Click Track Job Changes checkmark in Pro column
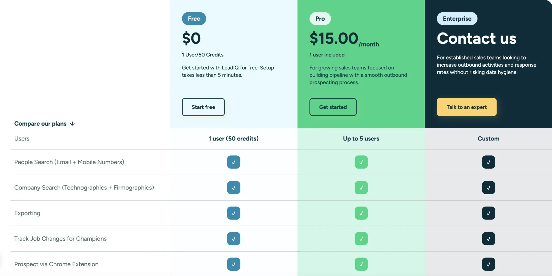The image size is (552, 276). coord(361,239)
